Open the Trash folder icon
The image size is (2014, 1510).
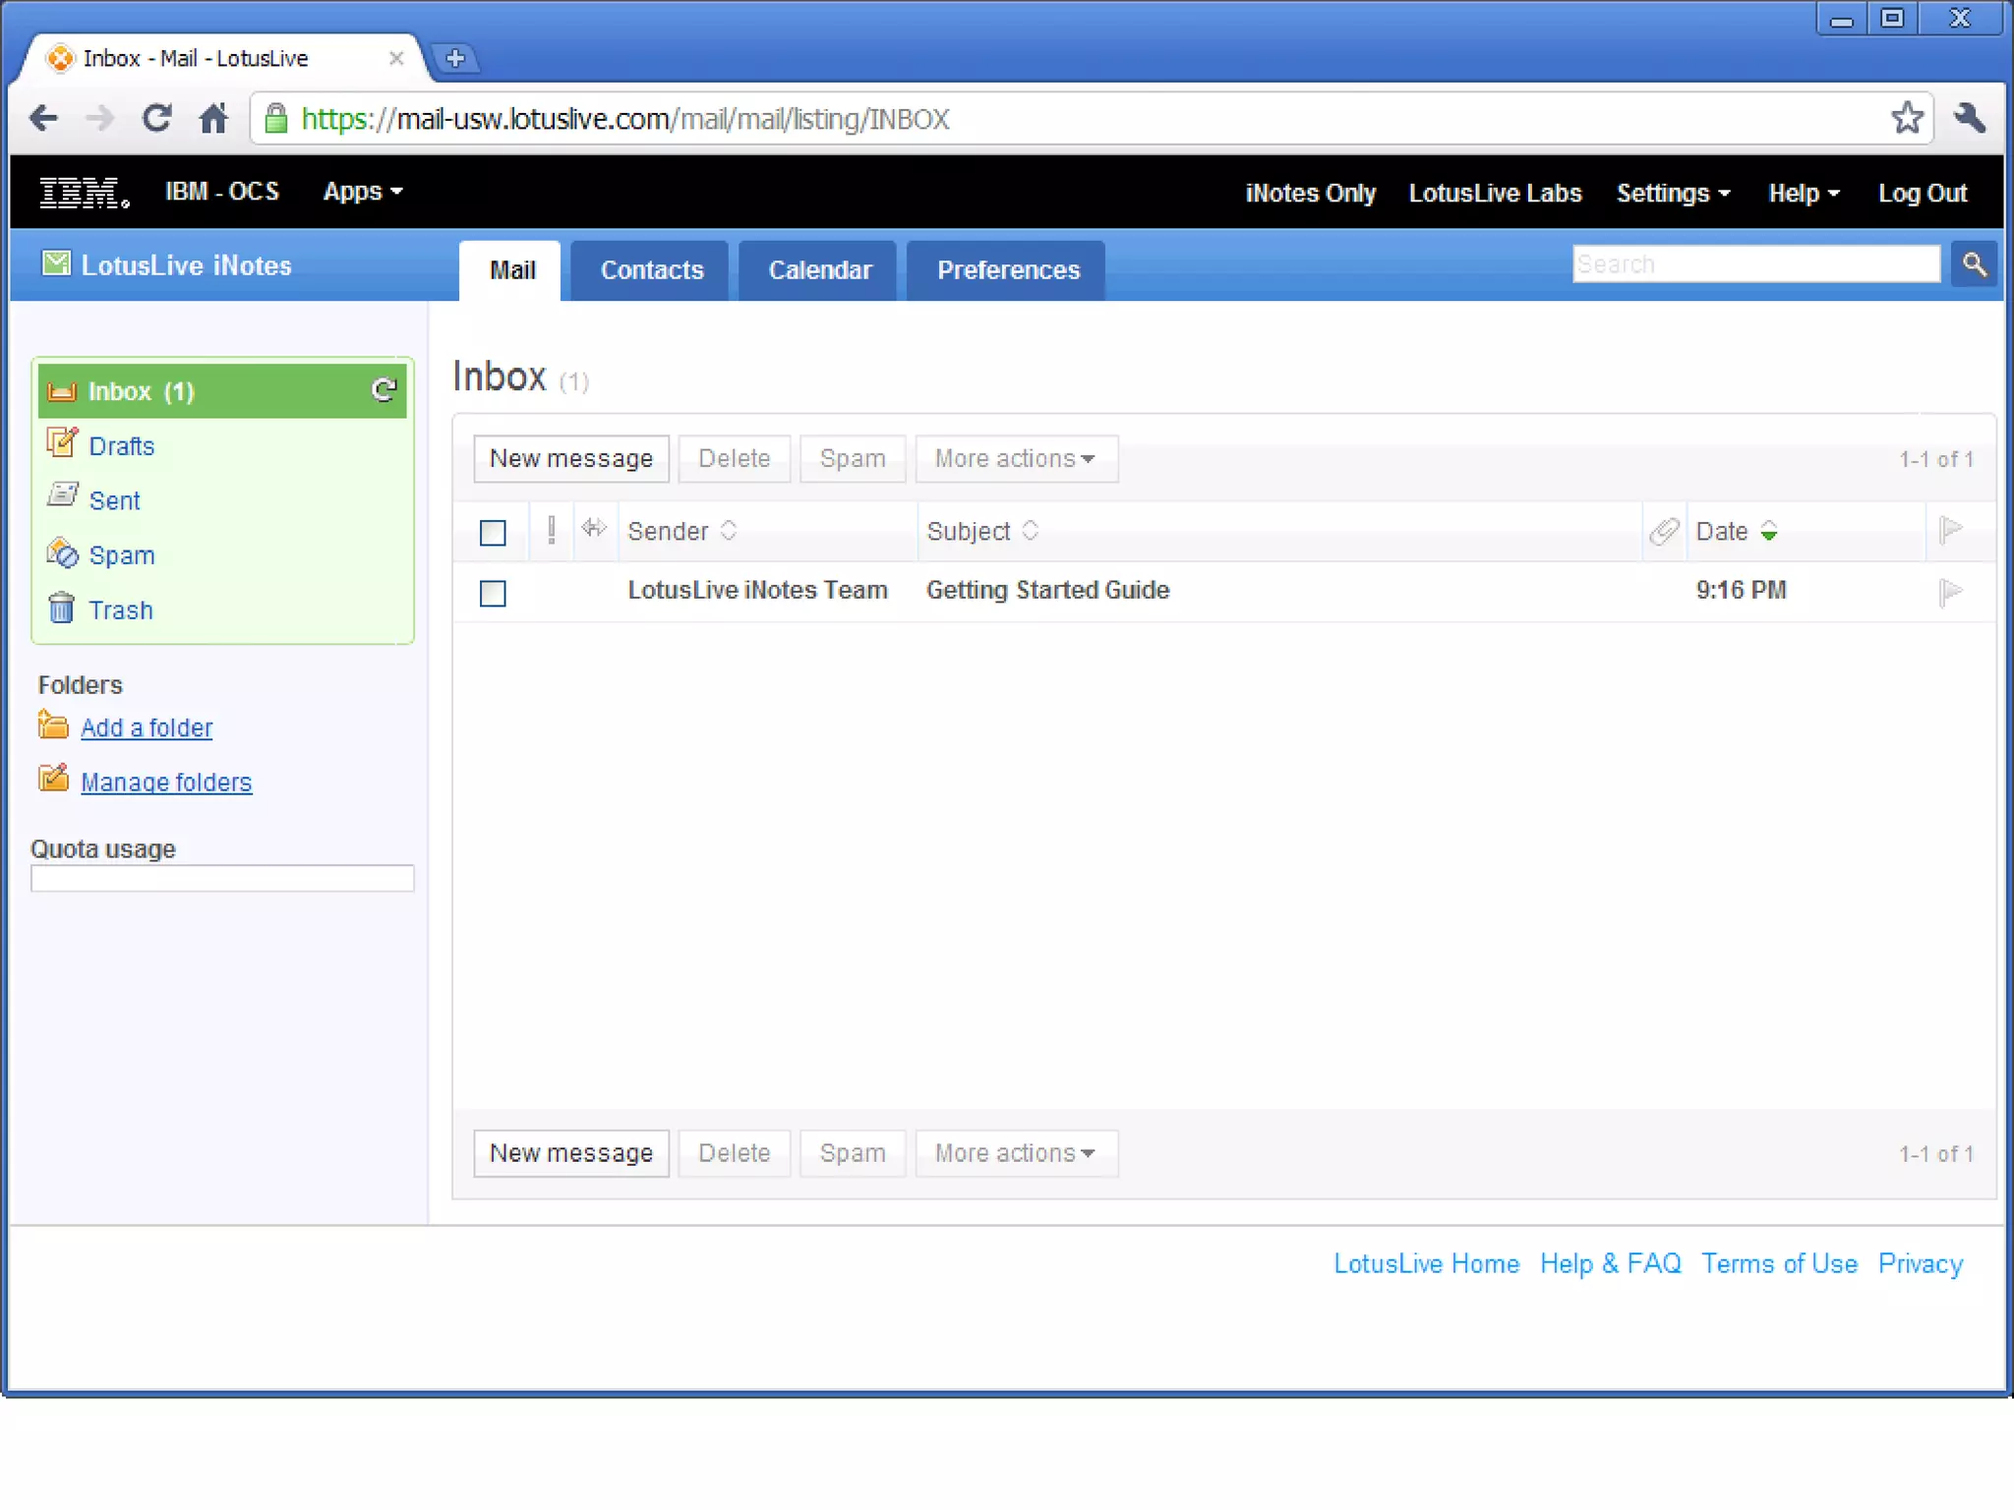point(61,609)
